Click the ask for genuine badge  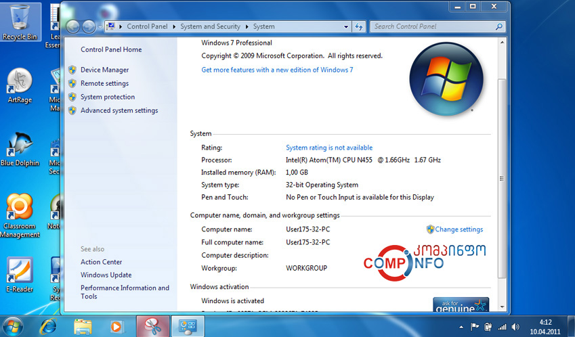[461, 305]
